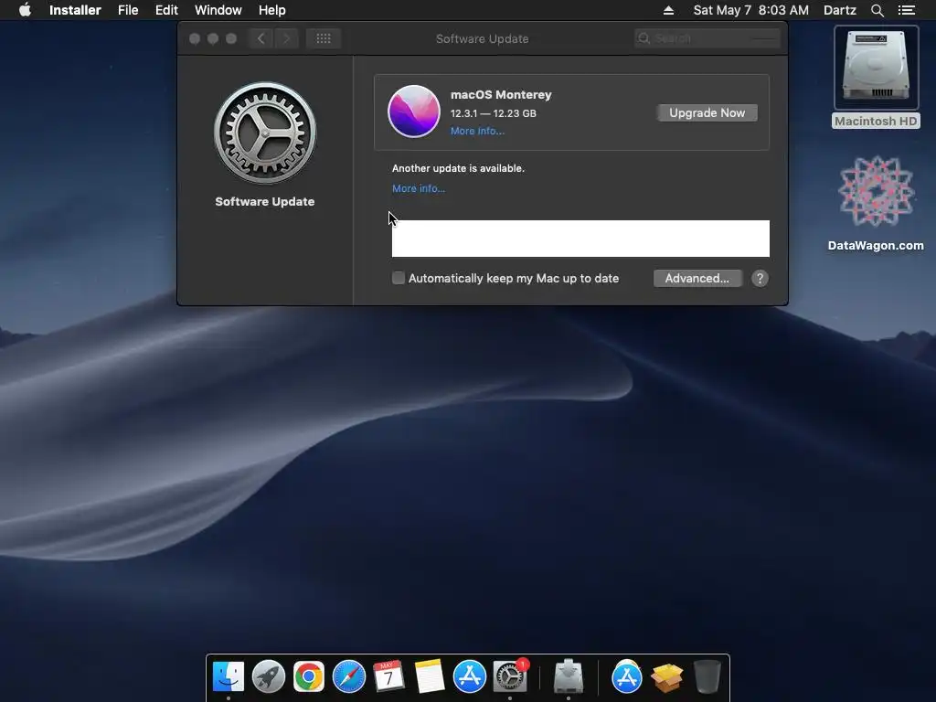Open Notes in the Dock
The height and width of the screenshot is (702, 936).
tap(430, 676)
